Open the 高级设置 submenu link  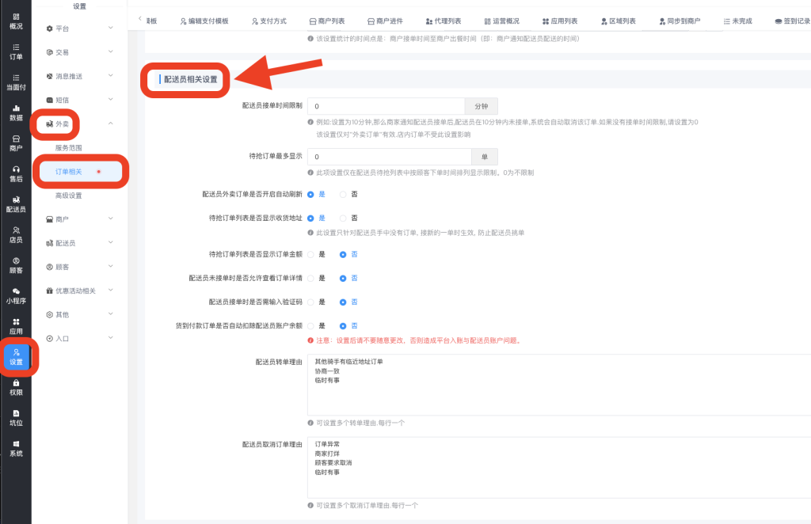tap(68, 196)
